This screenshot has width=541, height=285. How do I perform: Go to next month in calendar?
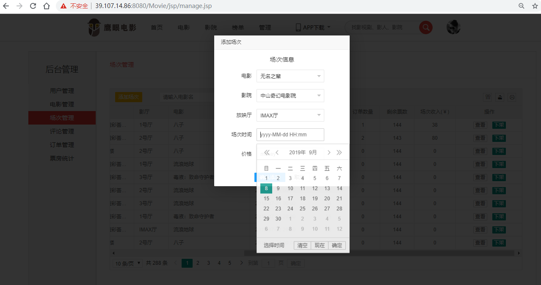click(329, 152)
